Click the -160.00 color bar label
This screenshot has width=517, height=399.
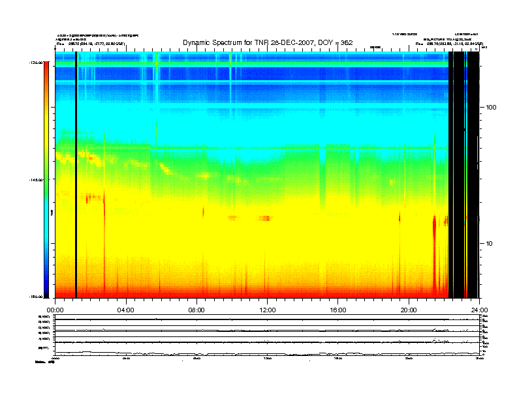point(36,297)
